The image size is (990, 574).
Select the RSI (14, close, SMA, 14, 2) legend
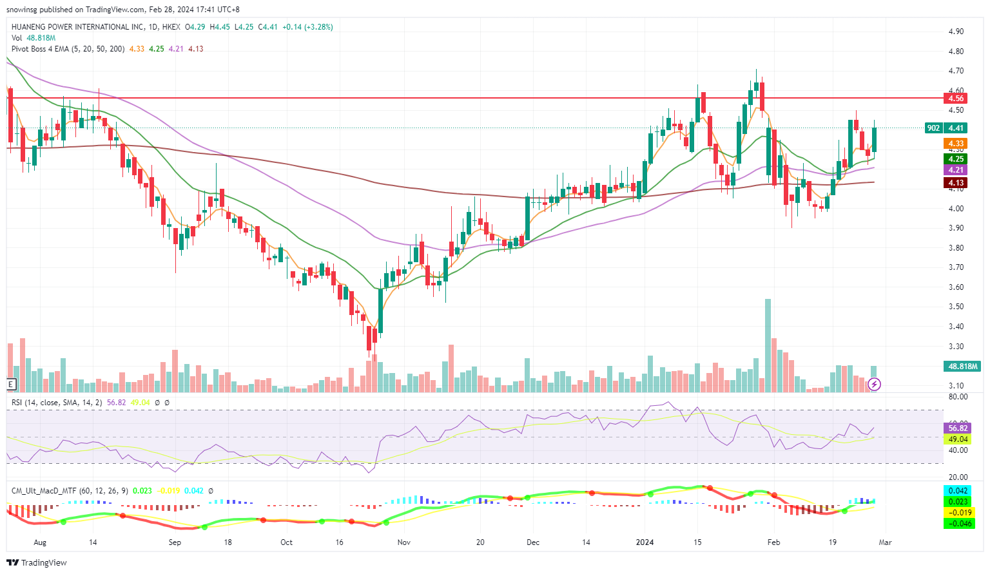57,403
